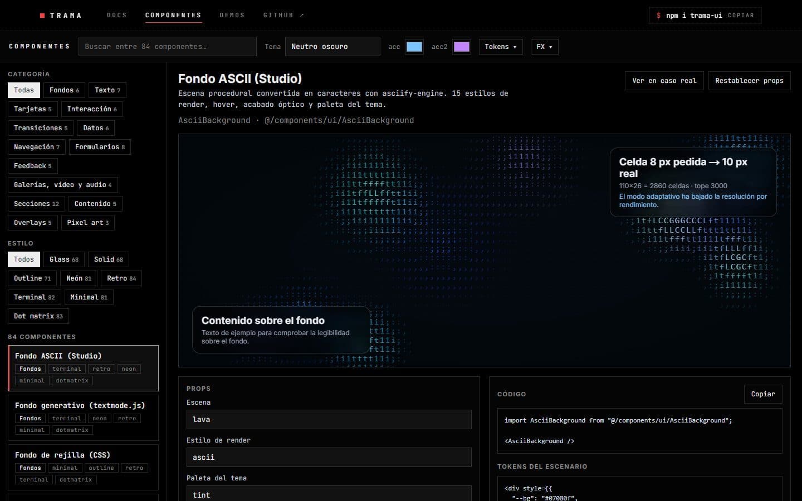Select the Todas category filter

click(x=24, y=90)
